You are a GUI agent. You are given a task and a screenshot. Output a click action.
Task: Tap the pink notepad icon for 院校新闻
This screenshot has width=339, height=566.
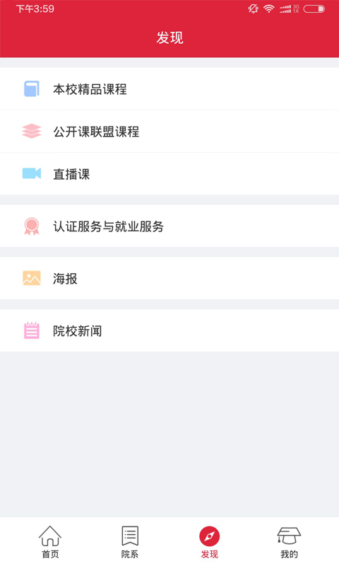32,330
